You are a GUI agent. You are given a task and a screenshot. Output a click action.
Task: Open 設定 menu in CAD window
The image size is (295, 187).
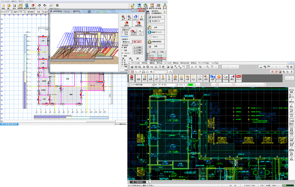pyautogui.click(x=194, y=63)
